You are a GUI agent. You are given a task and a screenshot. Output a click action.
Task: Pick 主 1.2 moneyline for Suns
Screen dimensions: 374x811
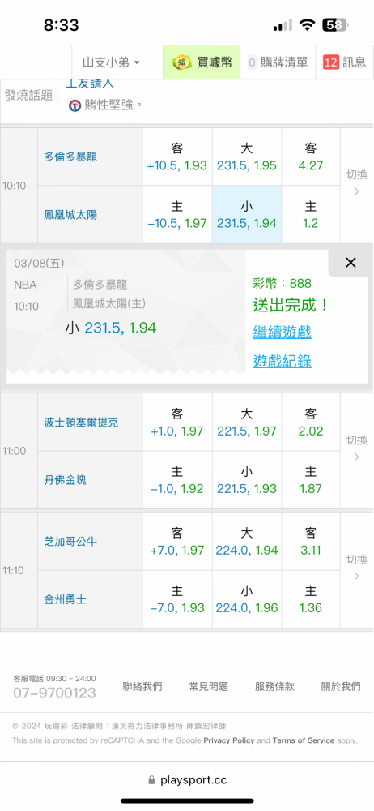pos(311,215)
